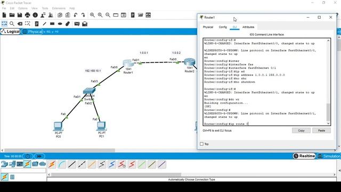Select the PC1 computer on canvas
The width and height of the screenshot is (341, 192).
[101, 126]
